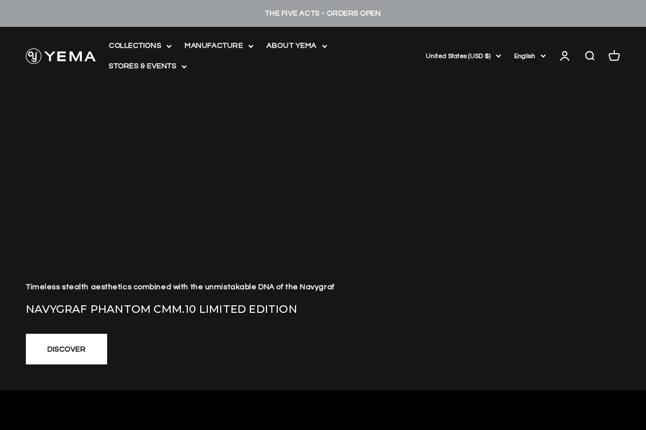Click the YEMA logo

pyautogui.click(x=61, y=56)
